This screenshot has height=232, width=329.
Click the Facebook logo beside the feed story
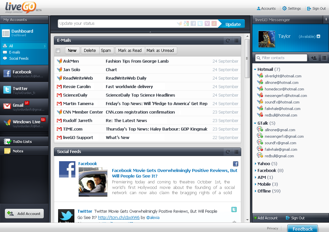[x=67, y=169]
